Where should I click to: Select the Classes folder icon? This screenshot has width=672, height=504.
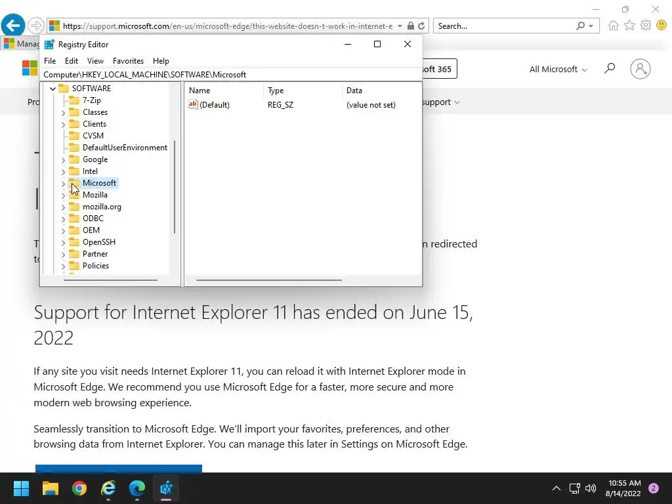(x=75, y=112)
